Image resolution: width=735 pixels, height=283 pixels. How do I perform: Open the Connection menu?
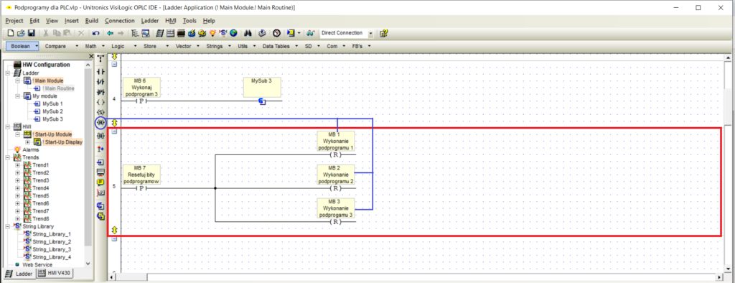(x=120, y=21)
